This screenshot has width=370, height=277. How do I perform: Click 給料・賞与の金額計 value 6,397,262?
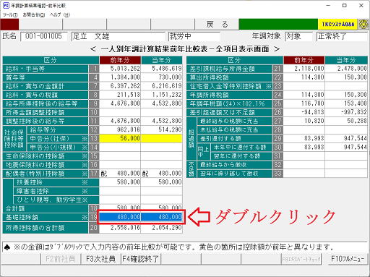coord(120,86)
